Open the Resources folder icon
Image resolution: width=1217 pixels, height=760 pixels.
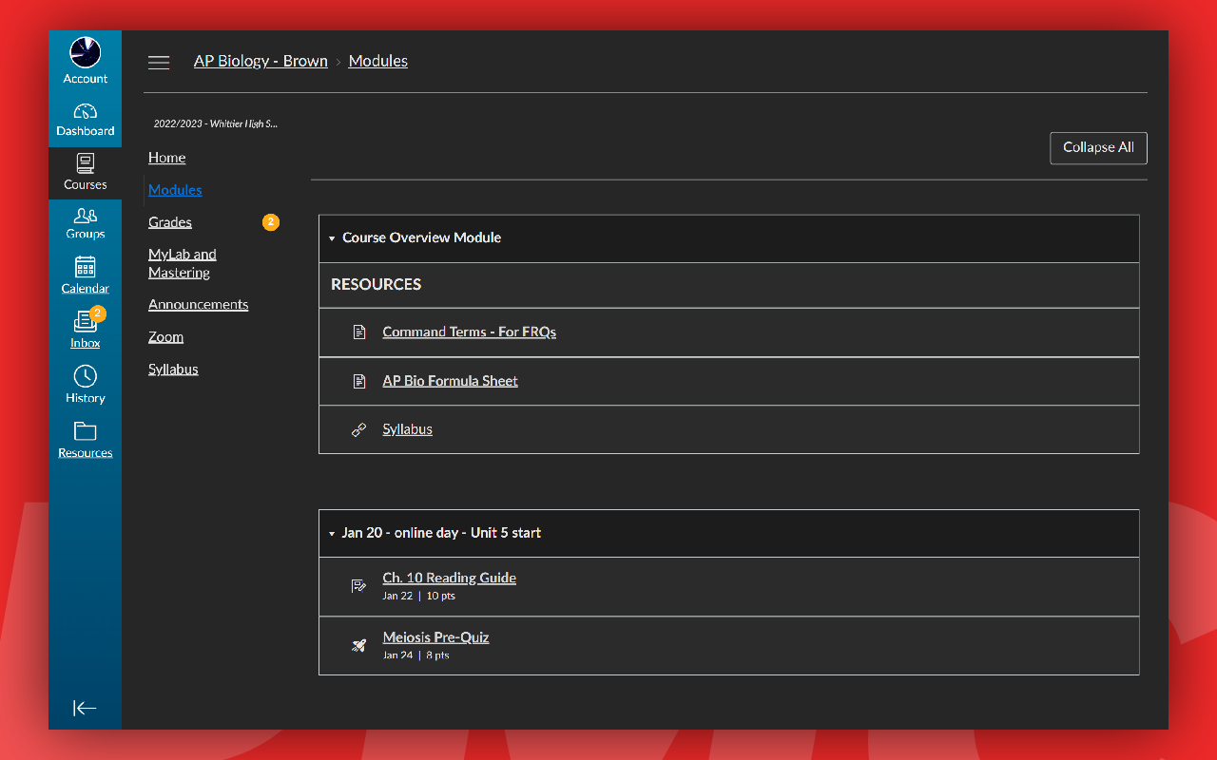pyautogui.click(x=86, y=431)
